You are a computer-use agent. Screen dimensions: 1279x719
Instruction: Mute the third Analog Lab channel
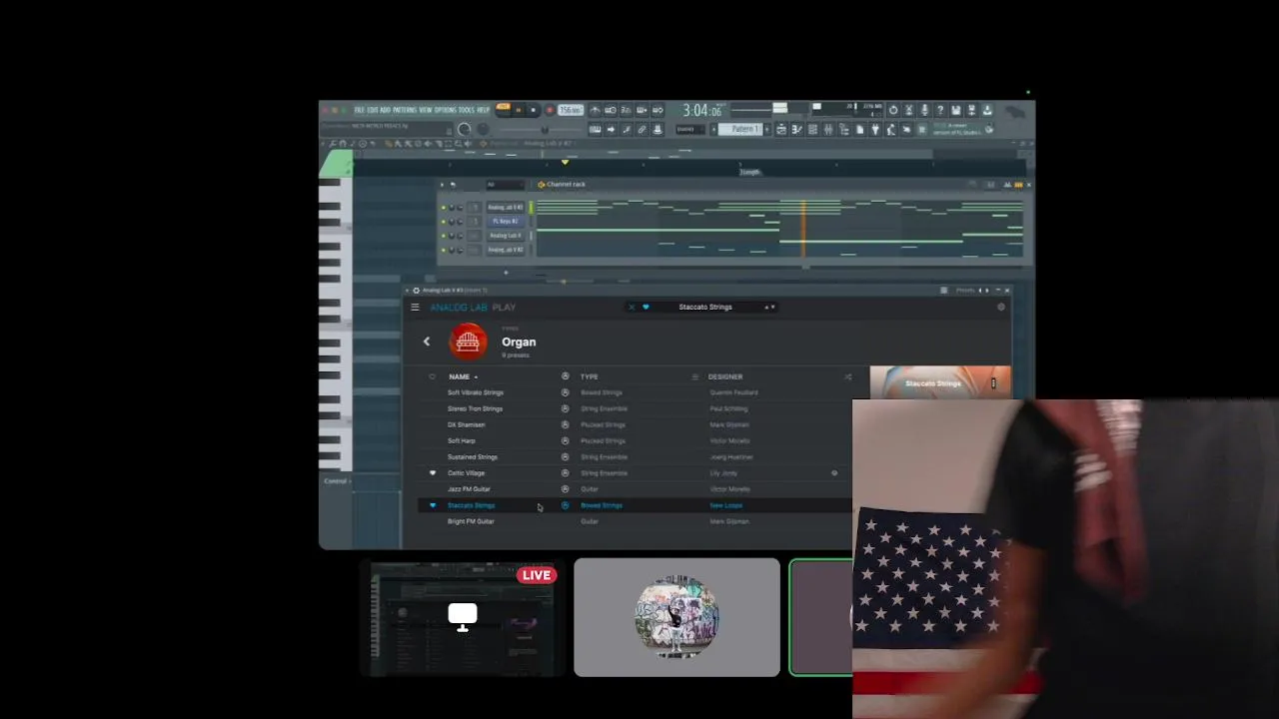pos(444,236)
